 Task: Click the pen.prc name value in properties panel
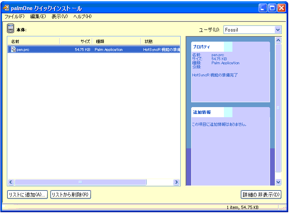(x=218, y=55)
